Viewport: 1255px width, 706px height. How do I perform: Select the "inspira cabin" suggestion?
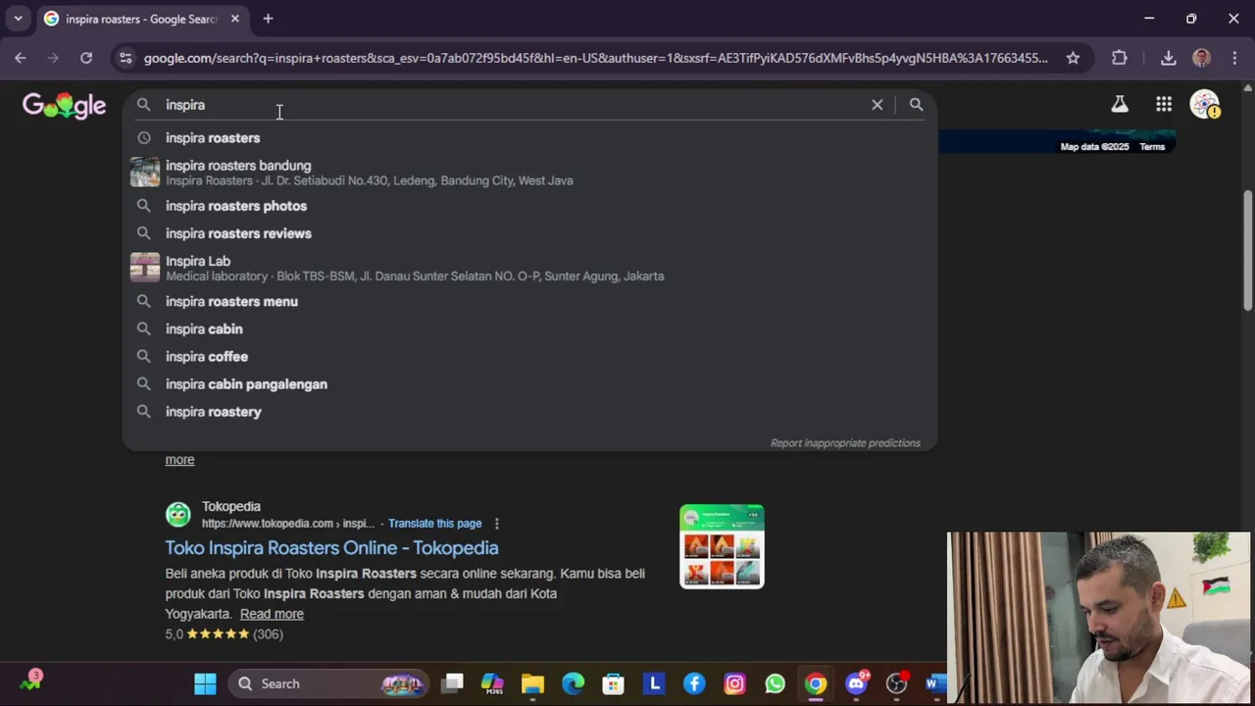[529, 328]
